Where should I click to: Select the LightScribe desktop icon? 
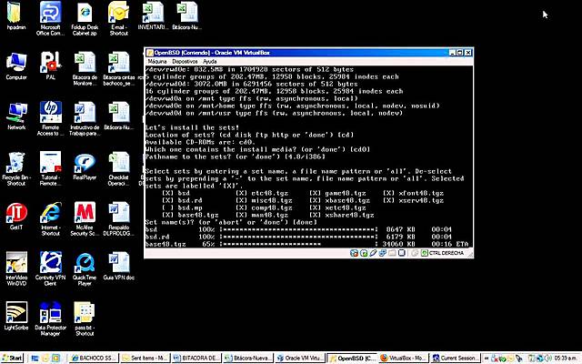tap(16, 316)
